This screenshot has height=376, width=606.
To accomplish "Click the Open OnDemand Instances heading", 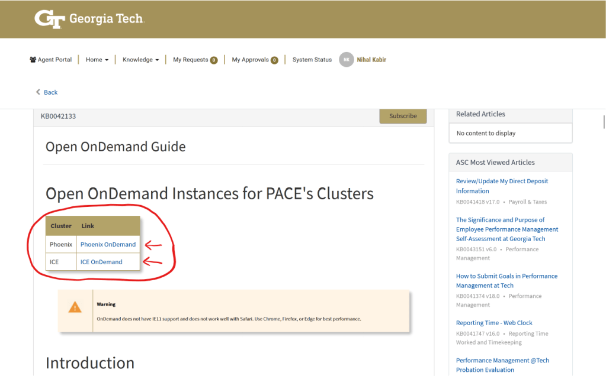I will coord(210,193).
